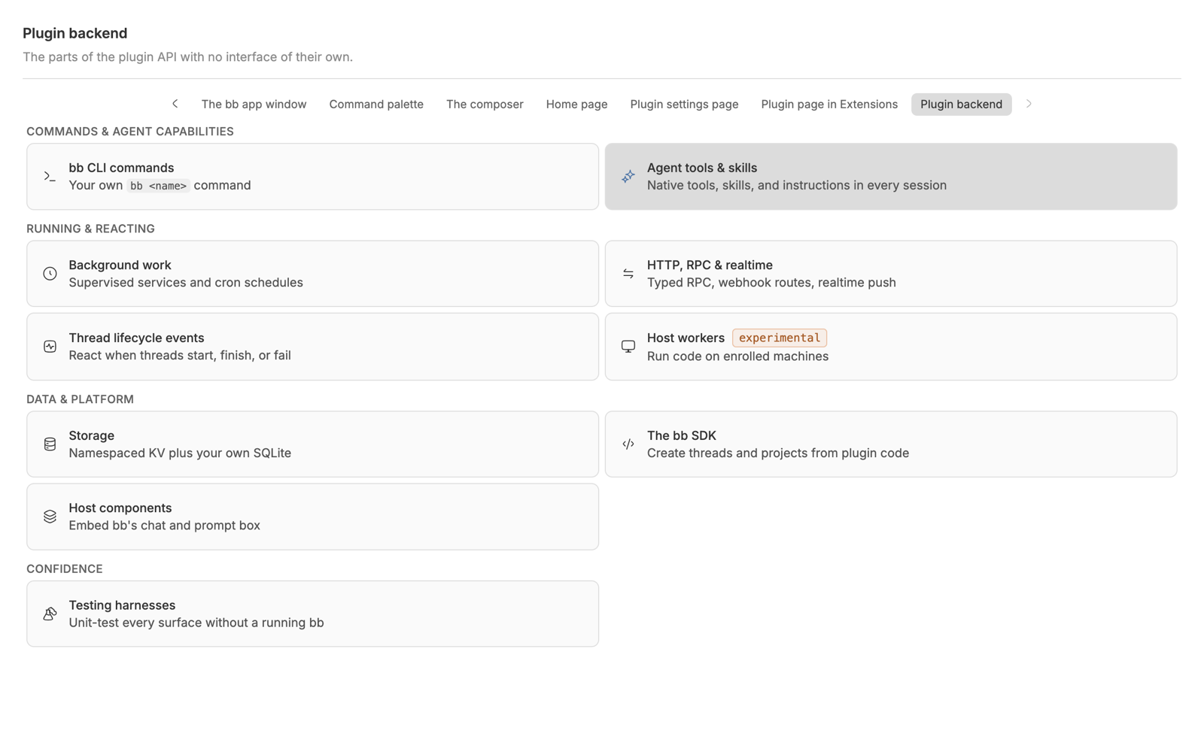1204x752 pixels.
Task: Click 'Create threads and projects from plugin code'
Action: tap(778, 453)
